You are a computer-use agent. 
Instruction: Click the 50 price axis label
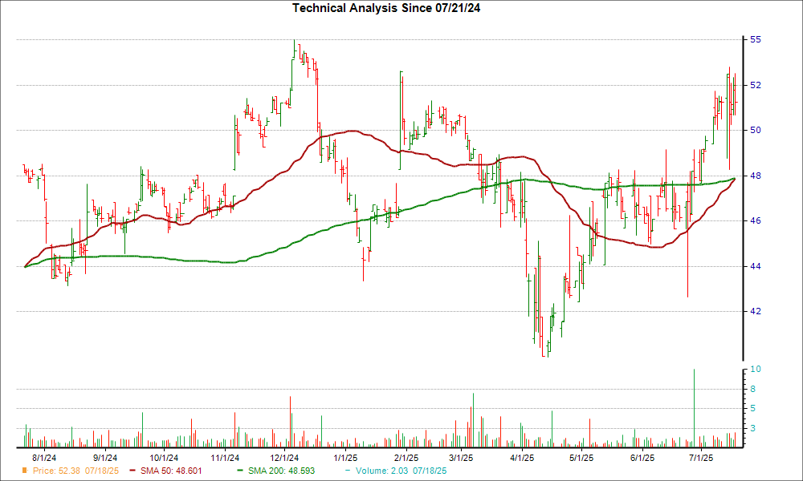[756, 131]
